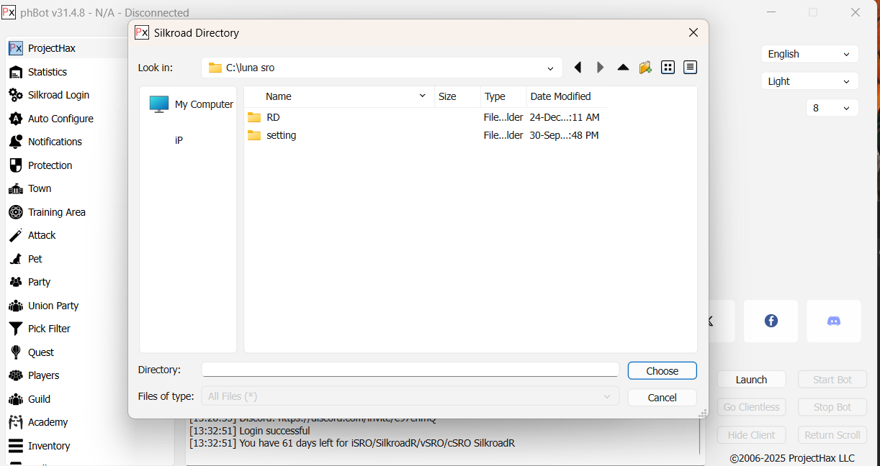Switch to detail list view
Image resolution: width=880 pixels, height=466 pixels.
[x=690, y=68]
